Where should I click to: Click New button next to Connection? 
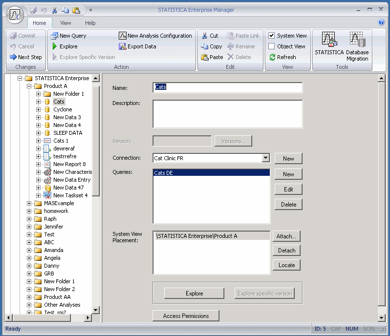coord(288,159)
